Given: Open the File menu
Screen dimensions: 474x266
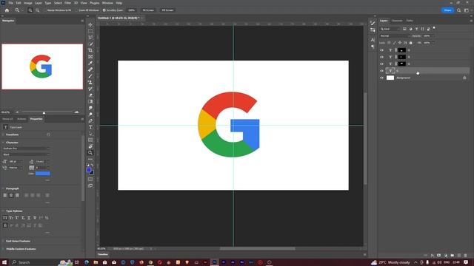Looking at the screenshot, I should coord(10,3).
